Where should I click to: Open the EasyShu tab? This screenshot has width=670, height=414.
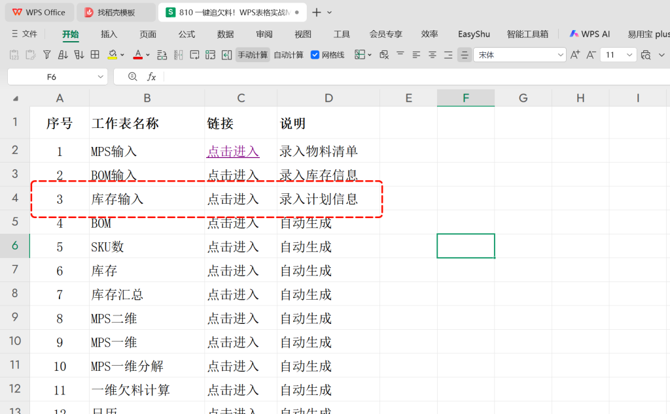pos(474,34)
